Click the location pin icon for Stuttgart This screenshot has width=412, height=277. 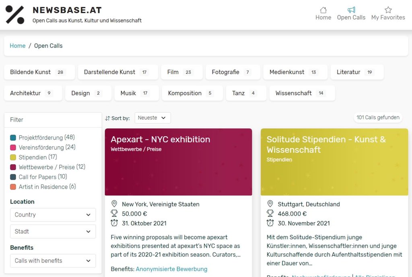click(x=270, y=204)
